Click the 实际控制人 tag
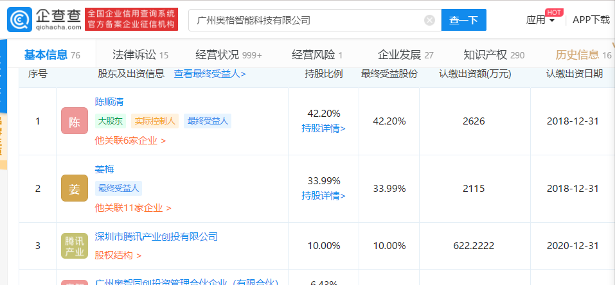The image size is (615, 285). [x=154, y=121]
